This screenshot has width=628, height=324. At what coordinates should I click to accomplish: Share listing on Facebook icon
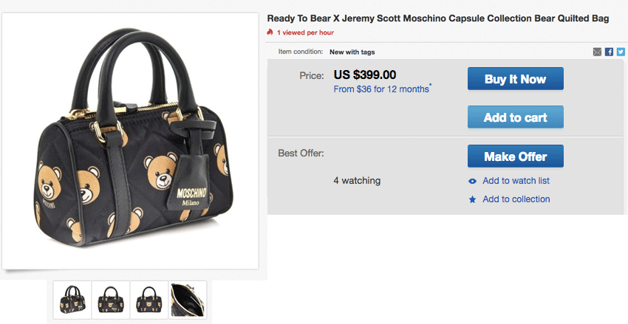coord(609,52)
